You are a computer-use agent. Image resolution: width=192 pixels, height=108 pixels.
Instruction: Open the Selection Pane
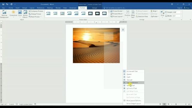[142, 16]
